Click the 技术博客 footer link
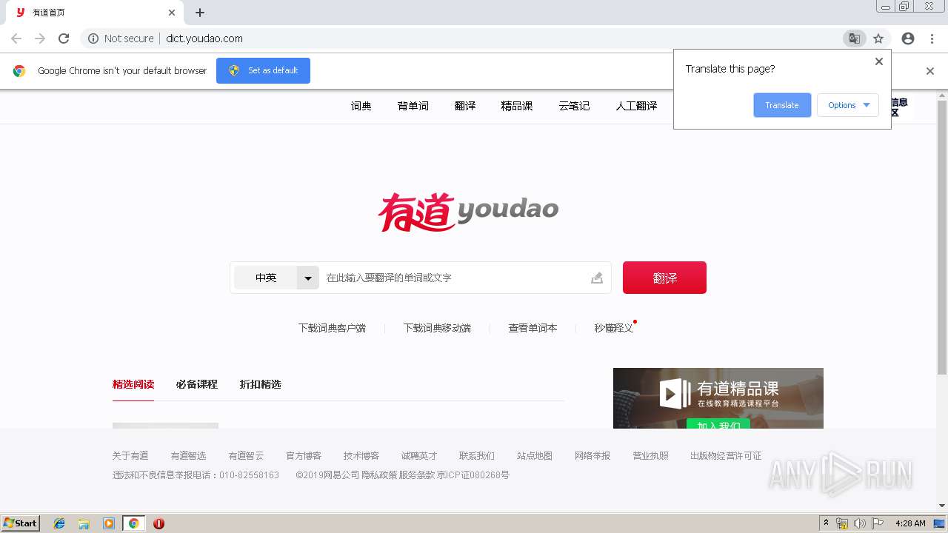The image size is (948, 533). tap(361, 455)
